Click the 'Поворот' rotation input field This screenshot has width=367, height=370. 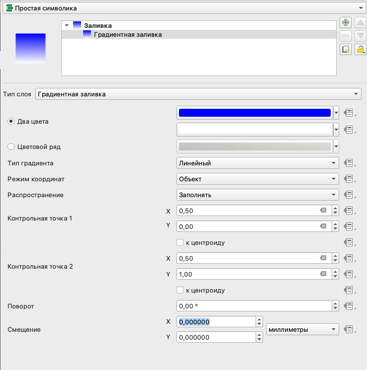[x=254, y=306]
